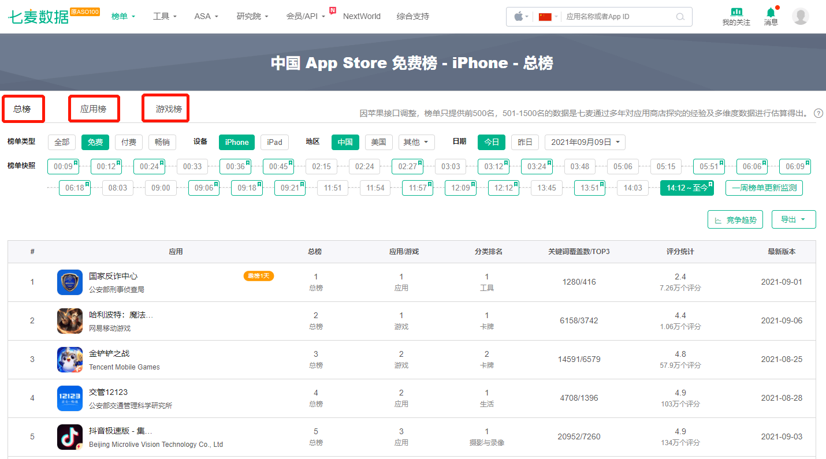Select 美国 region option

click(379, 142)
